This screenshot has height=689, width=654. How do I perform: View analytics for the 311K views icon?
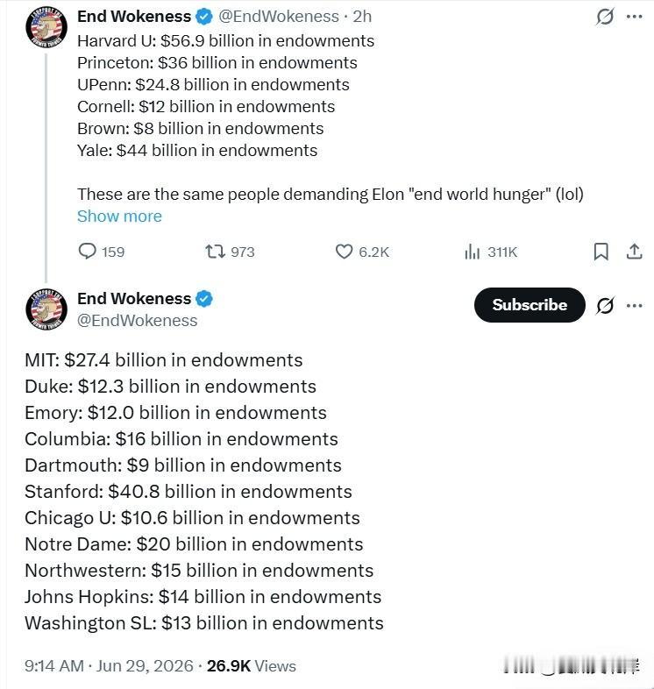pos(472,252)
